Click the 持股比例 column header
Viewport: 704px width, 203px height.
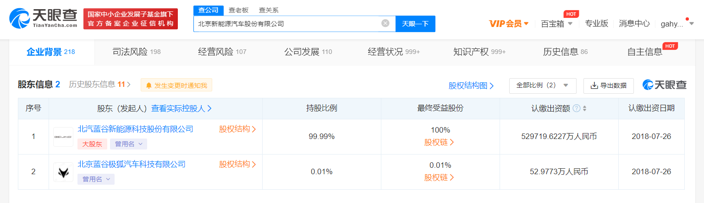click(x=322, y=108)
